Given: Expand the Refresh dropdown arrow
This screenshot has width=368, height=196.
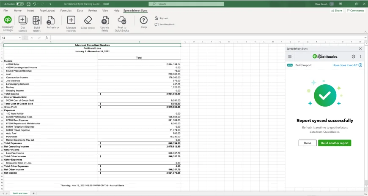Looking at the screenshot, I should [x=58, y=27].
